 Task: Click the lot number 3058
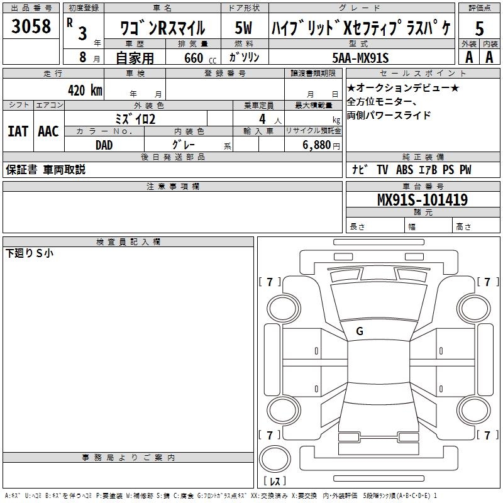31,26
